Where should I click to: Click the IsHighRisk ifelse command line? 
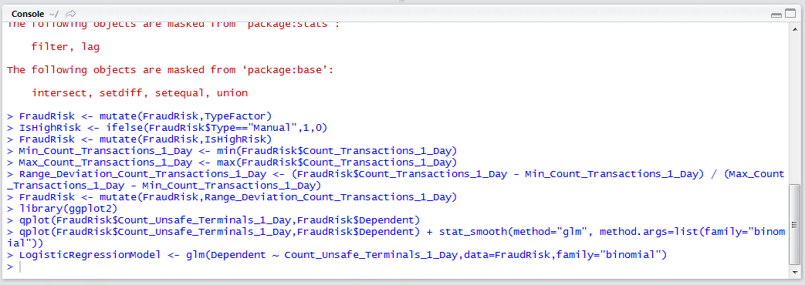[x=167, y=128]
